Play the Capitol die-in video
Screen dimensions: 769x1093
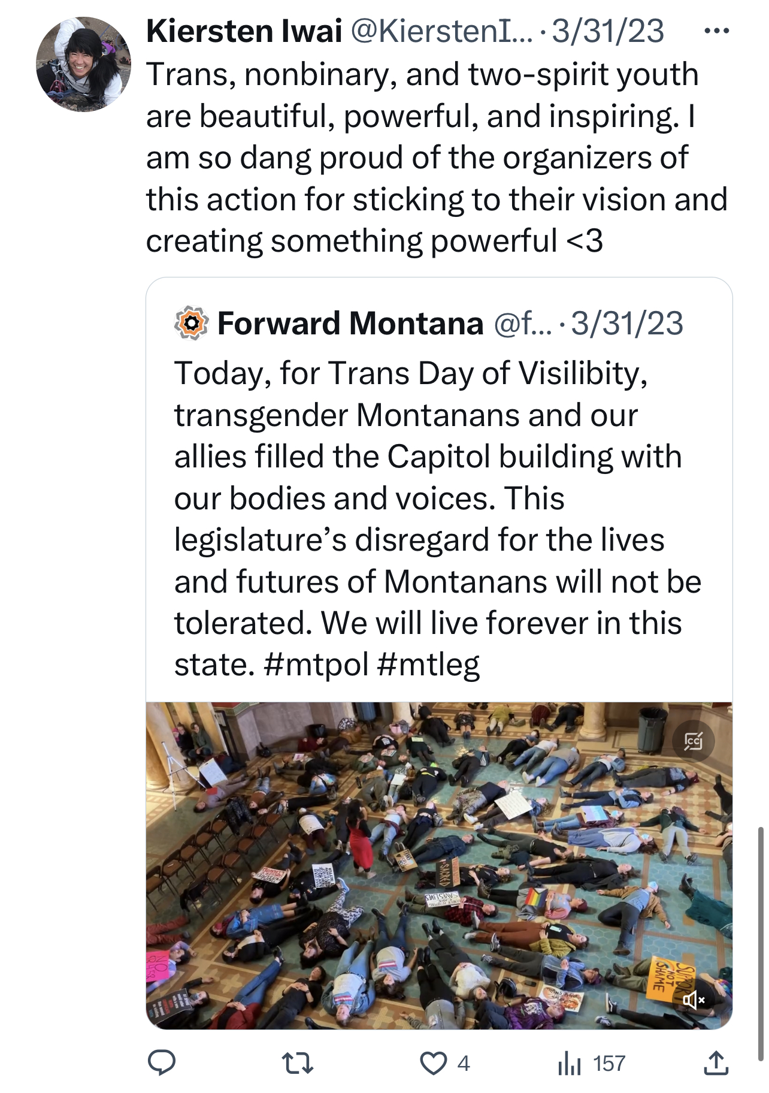pos(439,865)
